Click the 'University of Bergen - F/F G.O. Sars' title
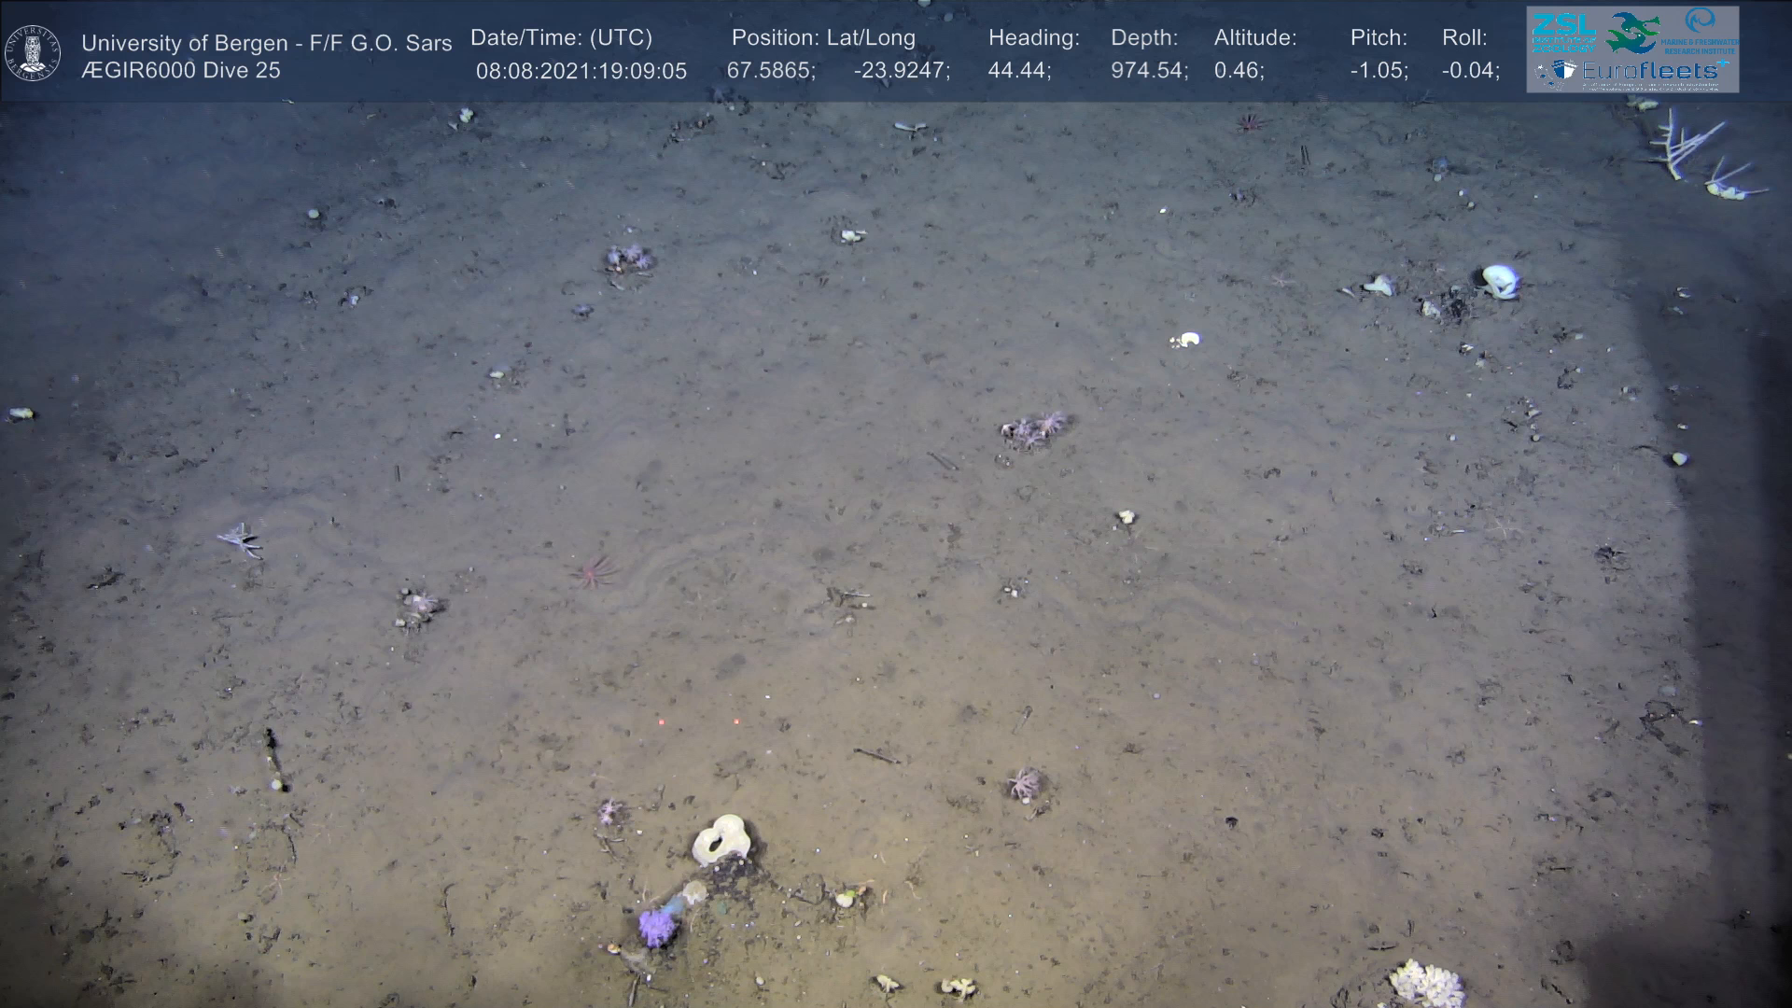Screen dimensions: 1792x1008 (x=266, y=43)
